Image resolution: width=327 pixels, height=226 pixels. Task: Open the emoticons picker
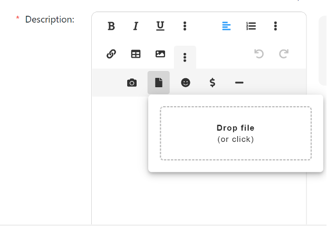186,83
